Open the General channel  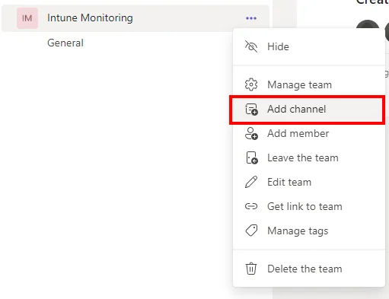pos(65,43)
